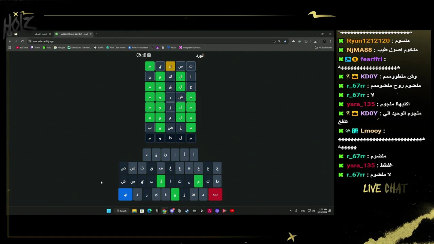Tap the ض key on the on-screen keyboard
The image size is (434, 244).
click(x=123, y=168)
